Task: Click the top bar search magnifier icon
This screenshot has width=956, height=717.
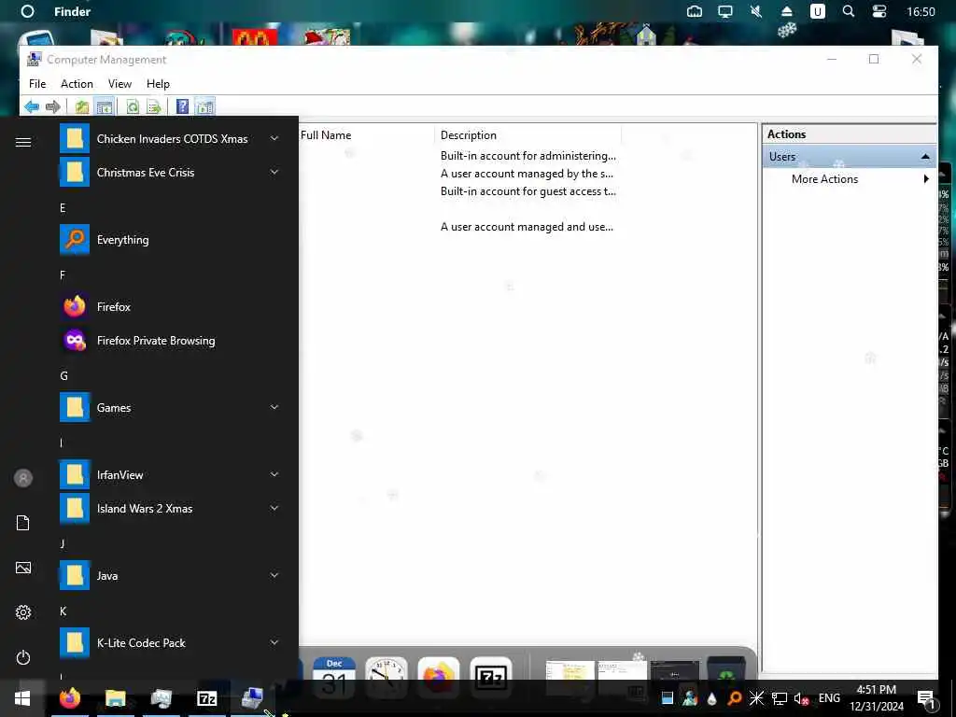Action: tap(848, 11)
